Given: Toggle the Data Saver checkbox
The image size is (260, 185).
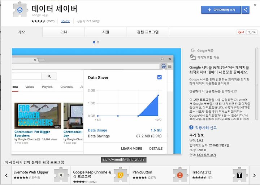Looking at the screenshot, I should [159, 77].
